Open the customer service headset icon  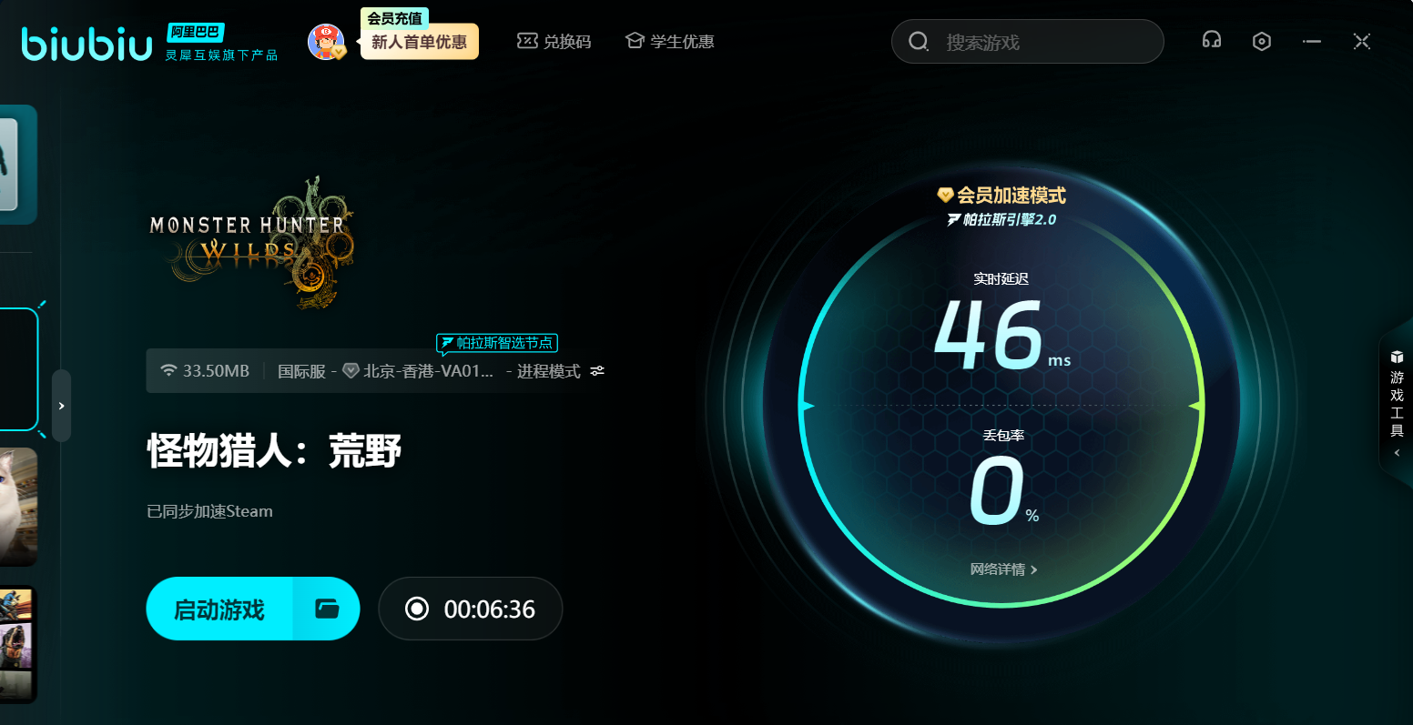coord(1211,41)
